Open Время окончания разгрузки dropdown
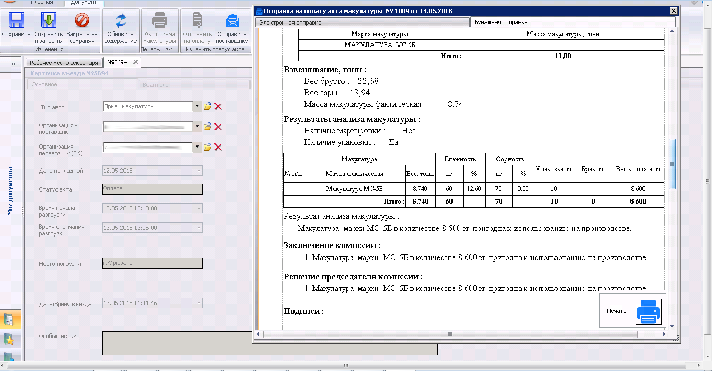Viewport: 712px width, 371px height. click(199, 228)
